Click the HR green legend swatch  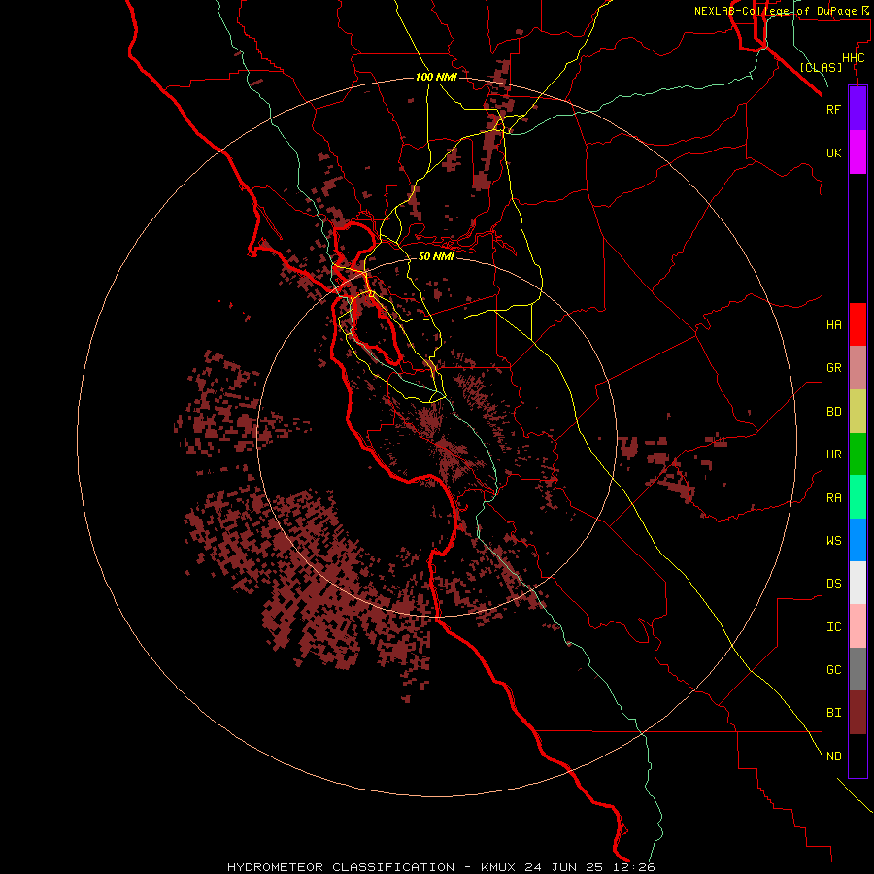(x=857, y=454)
